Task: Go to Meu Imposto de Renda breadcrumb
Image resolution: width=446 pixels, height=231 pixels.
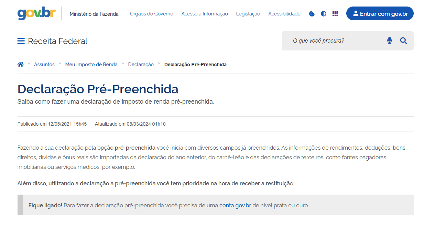Action: click(x=91, y=65)
